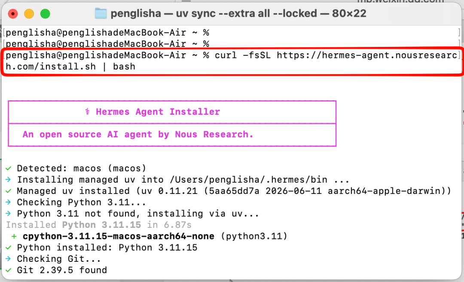This screenshot has height=282, width=464.
Task: Click the caduceus symbol before Hermes Agent
Action: pos(87,112)
